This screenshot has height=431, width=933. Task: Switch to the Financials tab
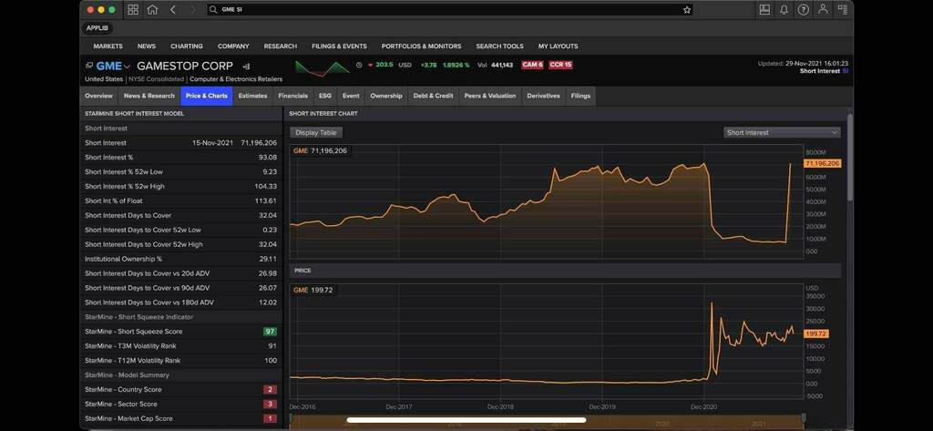[292, 96]
